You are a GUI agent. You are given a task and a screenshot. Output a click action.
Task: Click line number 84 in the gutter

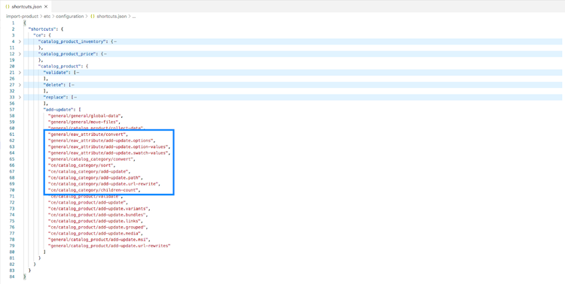pyautogui.click(x=12, y=276)
